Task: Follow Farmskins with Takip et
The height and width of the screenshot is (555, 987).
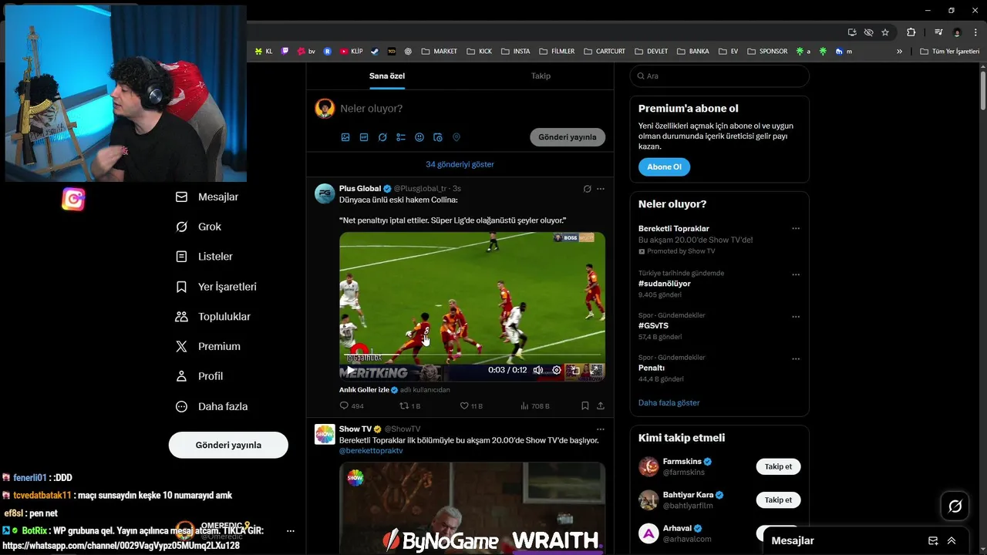Action: [778, 466]
